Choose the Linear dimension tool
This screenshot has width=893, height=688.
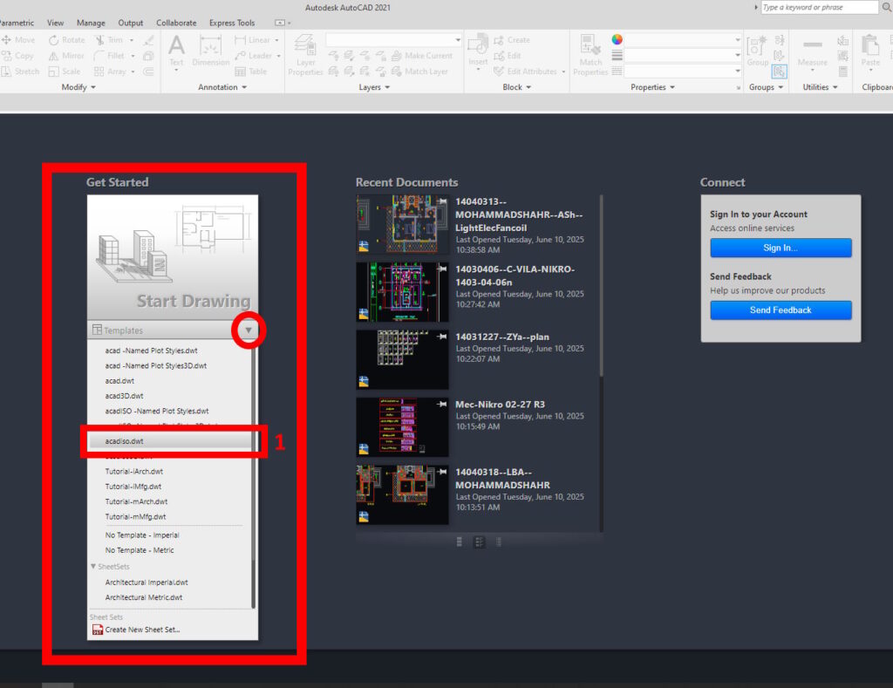(252, 40)
